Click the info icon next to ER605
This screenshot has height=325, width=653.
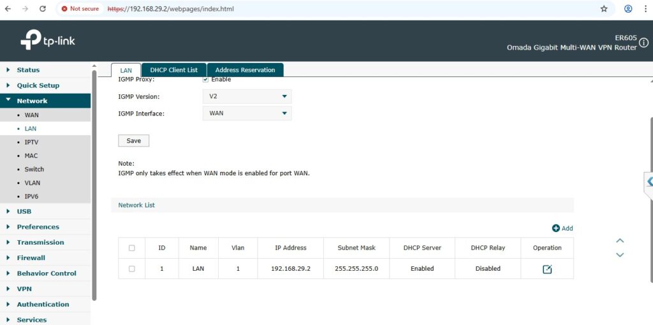(x=643, y=43)
